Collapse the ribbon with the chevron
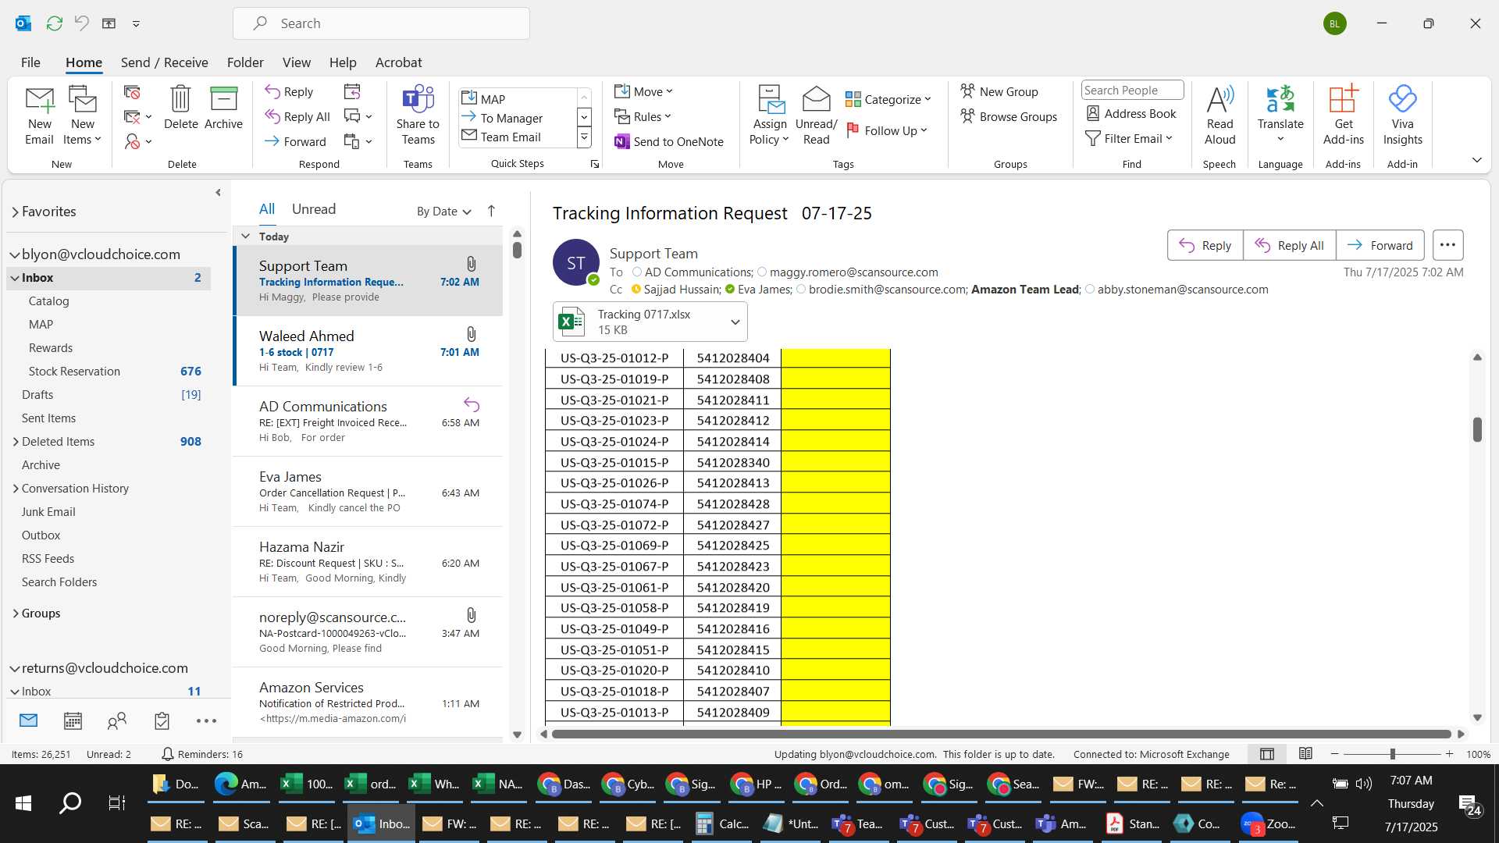This screenshot has width=1499, height=843. (x=1476, y=160)
